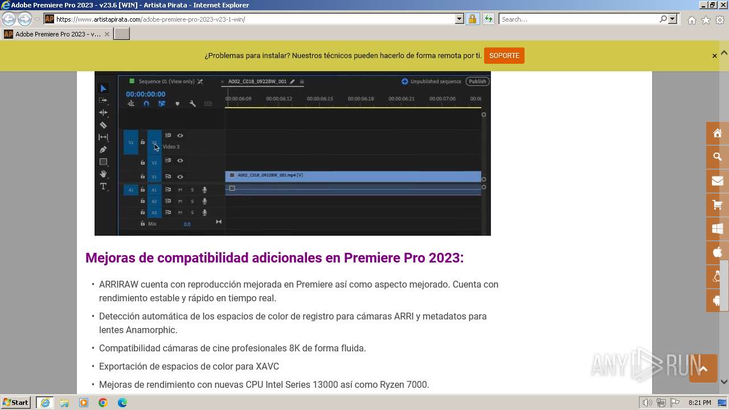Open the A002_C018_0922BW_001 sequence tab

257,81
